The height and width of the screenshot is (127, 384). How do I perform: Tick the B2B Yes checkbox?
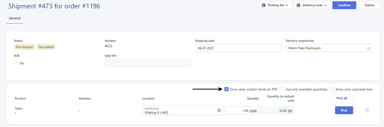(16, 63)
